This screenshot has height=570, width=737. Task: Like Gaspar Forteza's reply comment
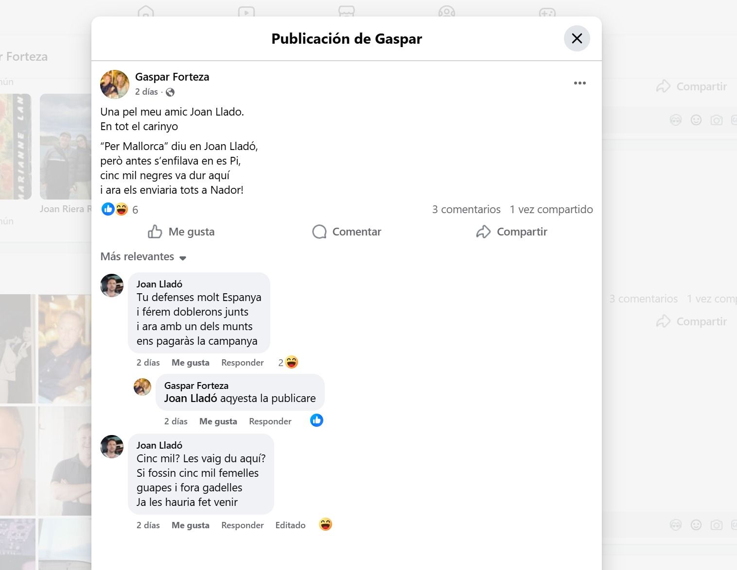coord(218,421)
